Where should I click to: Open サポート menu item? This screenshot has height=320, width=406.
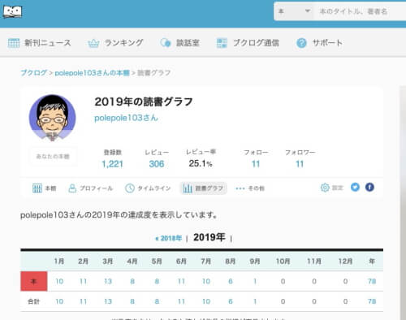319,43
